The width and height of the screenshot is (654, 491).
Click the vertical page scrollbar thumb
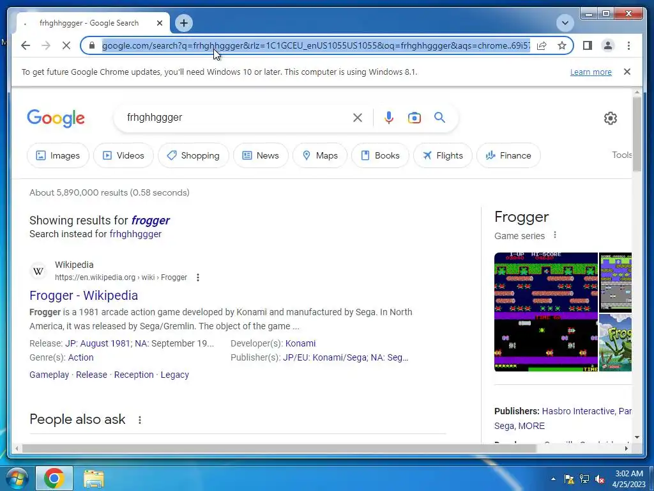(637, 134)
